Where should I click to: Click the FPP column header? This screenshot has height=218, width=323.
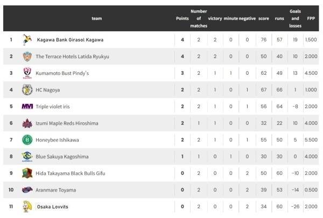click(x=311, y=18)
